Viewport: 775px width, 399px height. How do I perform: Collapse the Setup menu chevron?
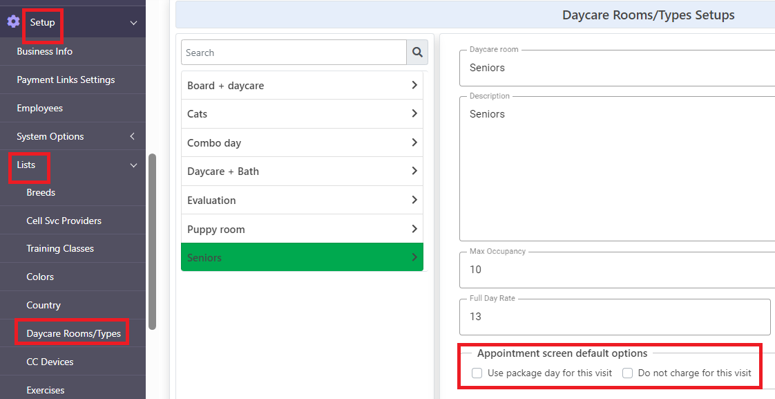133,23
